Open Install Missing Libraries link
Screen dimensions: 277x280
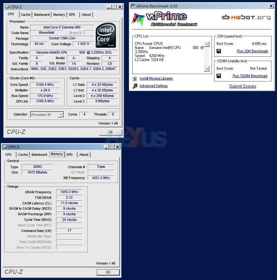[x=156, y=78]
